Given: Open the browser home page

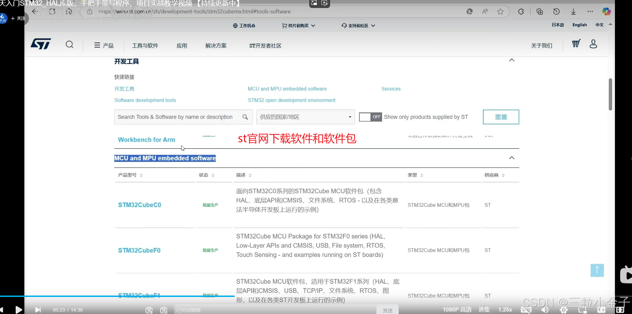Looking at the screenshot, I should tap(69, 11).
